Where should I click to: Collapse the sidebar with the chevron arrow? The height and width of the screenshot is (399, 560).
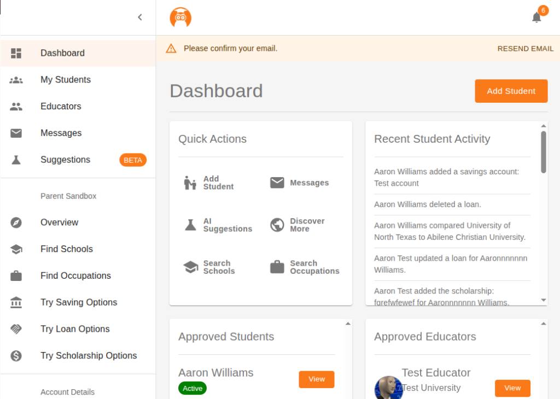(140, 17)
